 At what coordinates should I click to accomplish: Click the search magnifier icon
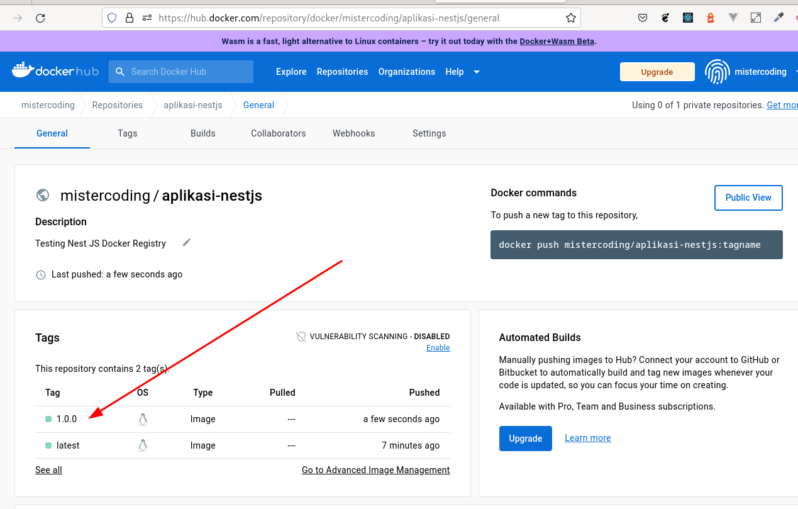pos(119,72)
